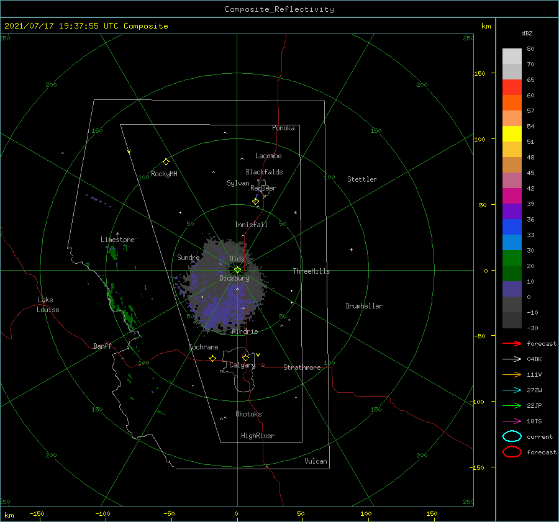Screen dimensions: 559x522
Task: Select the green 30 dBZ color swatch
Action: pyautogui.click(x=512, y=258)
